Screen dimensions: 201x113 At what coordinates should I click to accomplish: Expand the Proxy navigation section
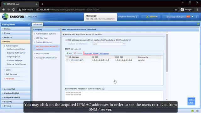(16, 33)
